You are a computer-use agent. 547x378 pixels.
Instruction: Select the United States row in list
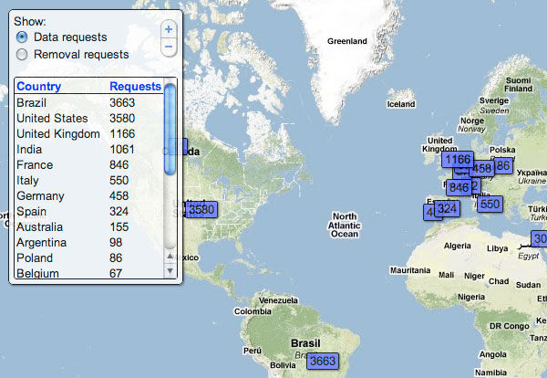click(x=88, y=118)
